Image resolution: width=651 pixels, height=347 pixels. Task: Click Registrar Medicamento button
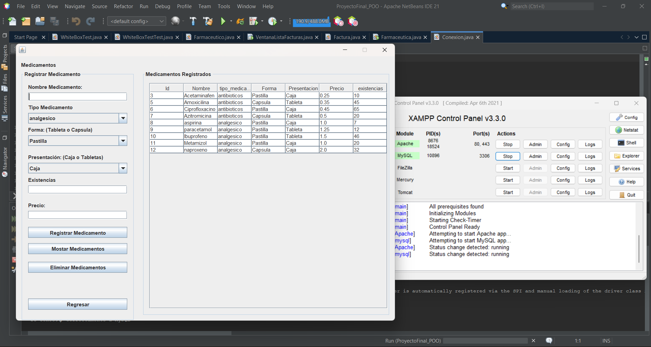(78, 233)
